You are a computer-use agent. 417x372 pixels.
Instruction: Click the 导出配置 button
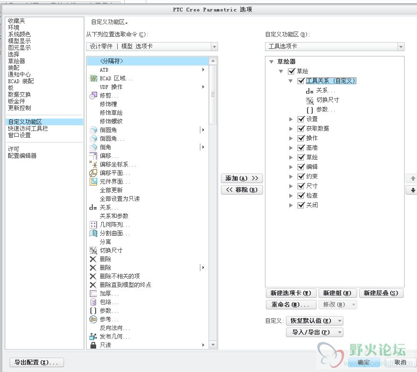tap(37, 362)
